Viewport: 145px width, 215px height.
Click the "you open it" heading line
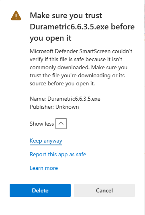tap(51, 38)
